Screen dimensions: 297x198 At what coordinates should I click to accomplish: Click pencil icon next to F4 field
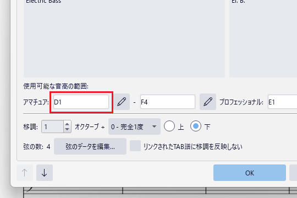click(208, 102)
